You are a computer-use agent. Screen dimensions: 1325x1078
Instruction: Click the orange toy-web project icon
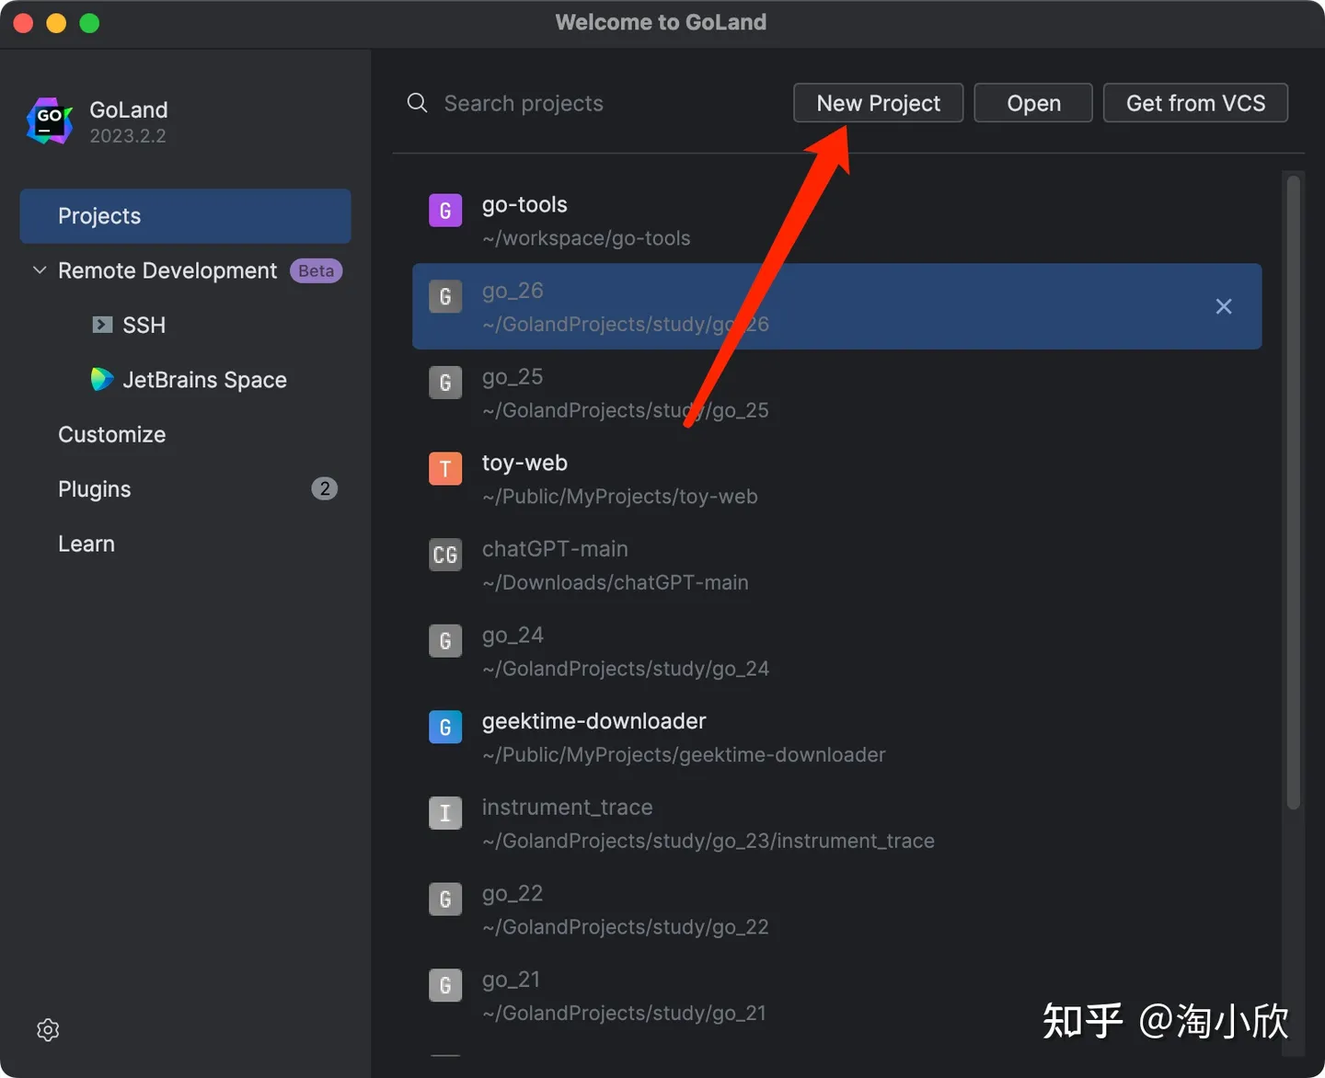pos(445,468)
